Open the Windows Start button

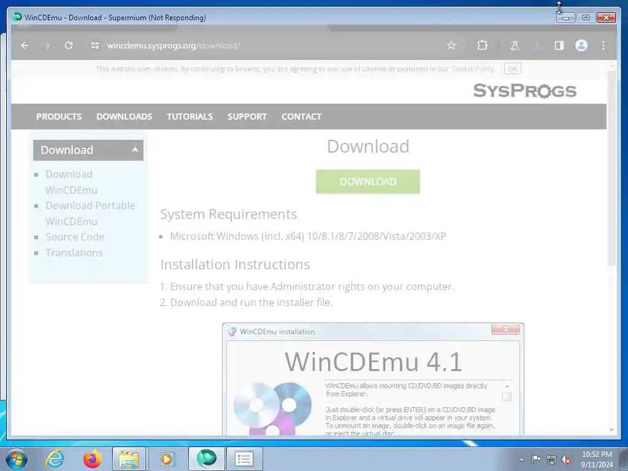click(x=17, y=459)
